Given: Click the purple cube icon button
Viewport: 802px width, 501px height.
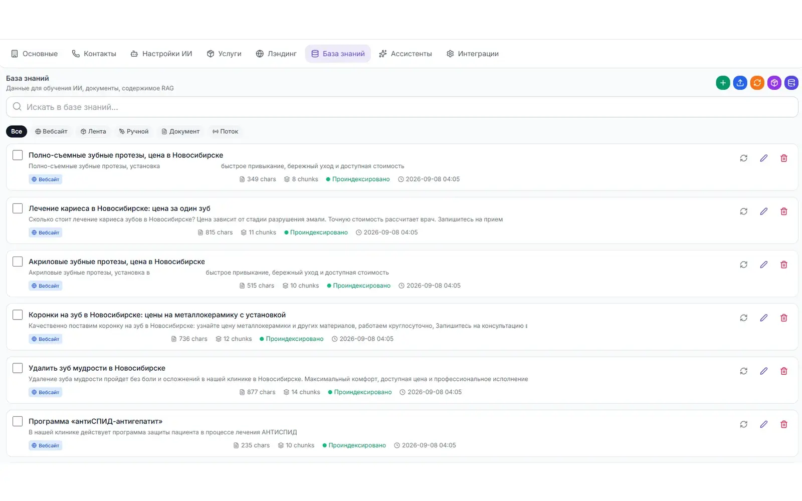Looking at the screenshot, I should 774,83.
